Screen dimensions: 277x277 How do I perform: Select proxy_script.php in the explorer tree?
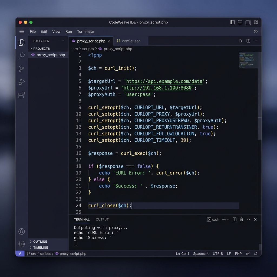[x=48, y=55]
